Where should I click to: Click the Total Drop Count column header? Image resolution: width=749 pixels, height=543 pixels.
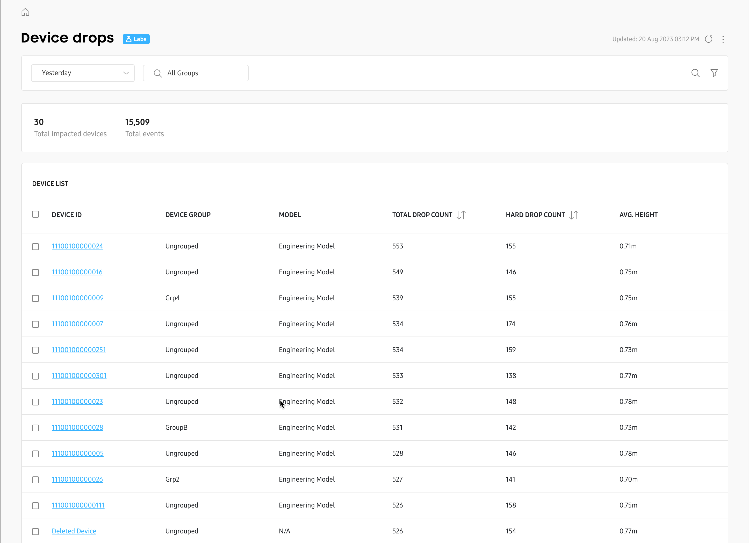(x=422, y=215)
